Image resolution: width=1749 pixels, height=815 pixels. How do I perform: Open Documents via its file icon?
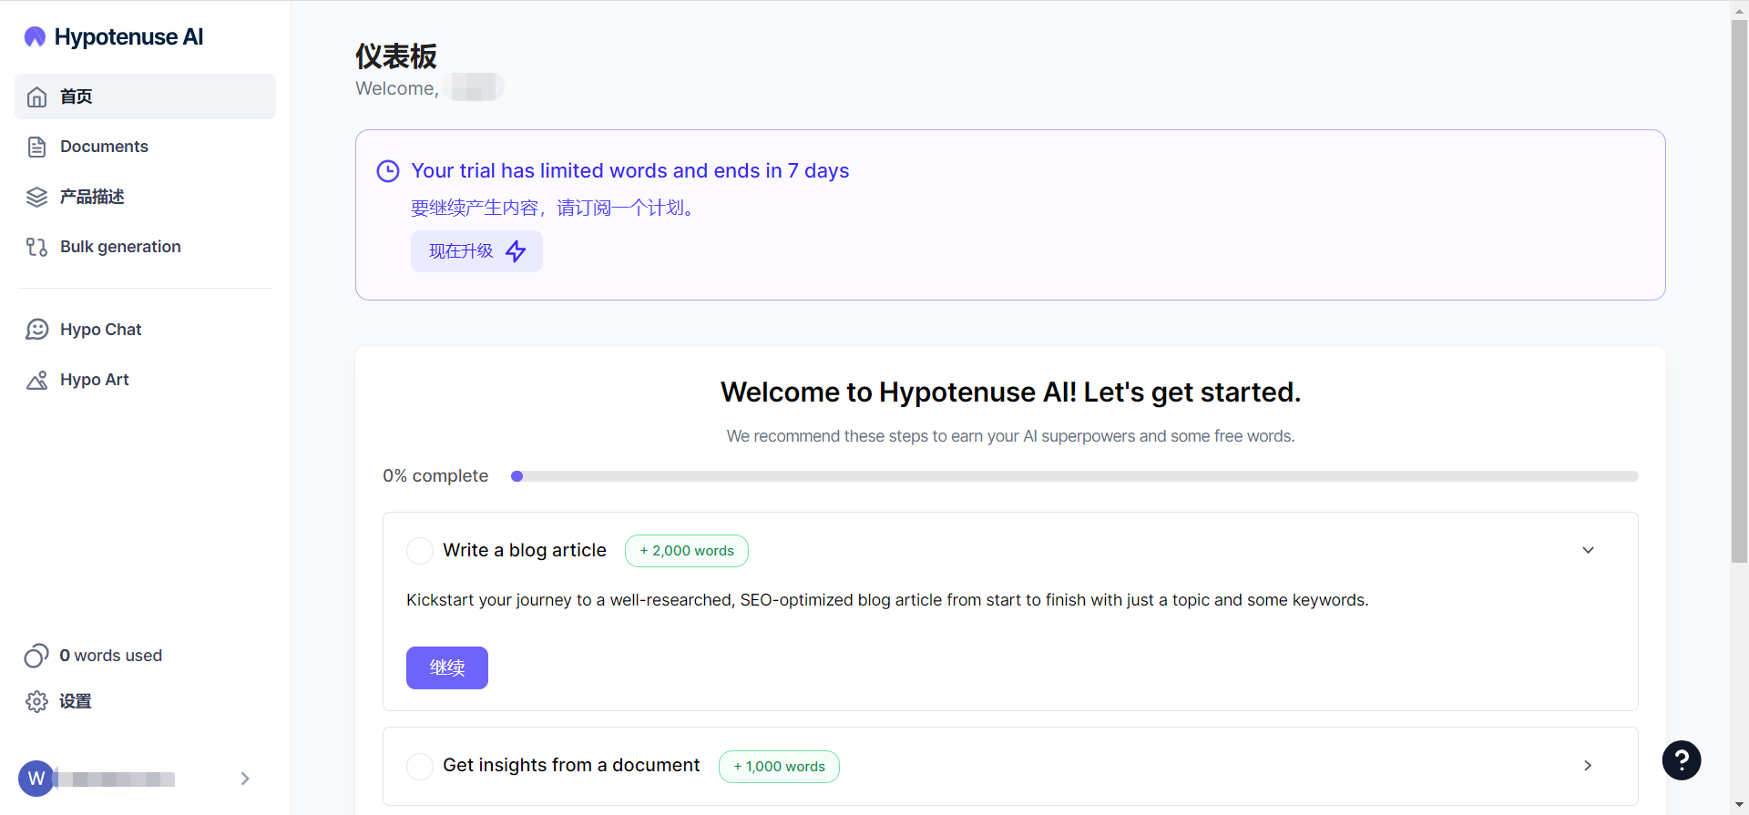click(x=36, y=147)
